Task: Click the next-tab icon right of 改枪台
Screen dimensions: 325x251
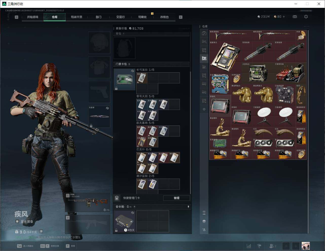Action: (181, 17)
